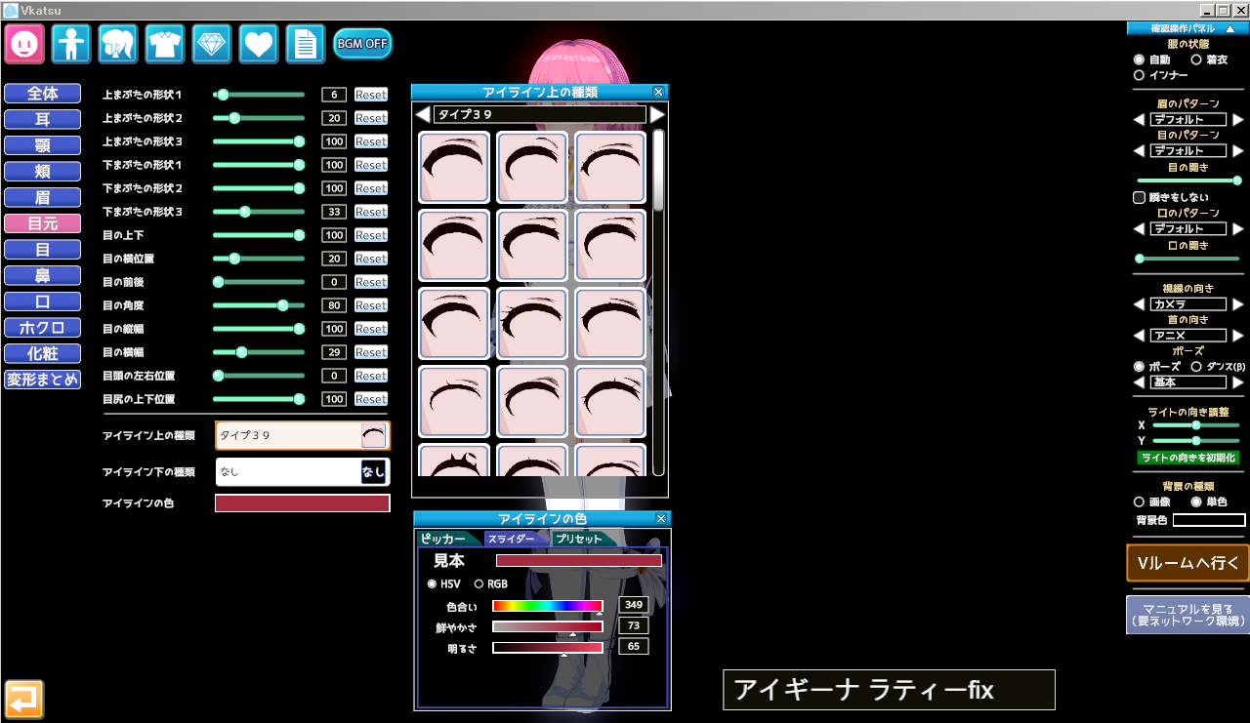The image size is (1250, 723).
Task: Click the orange return arrow icon
Action: (x=23, y=699)
